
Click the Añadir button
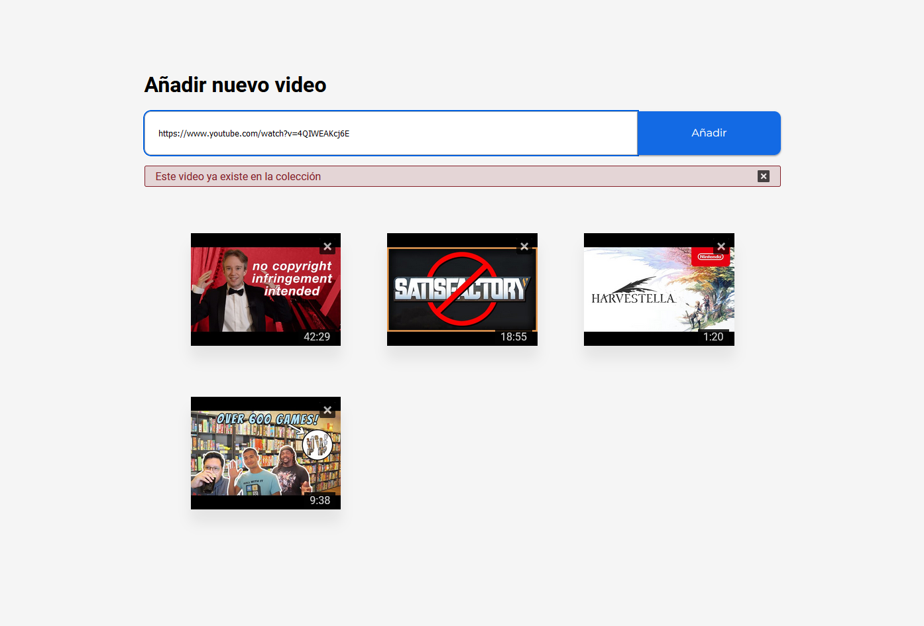click(709, 133)
